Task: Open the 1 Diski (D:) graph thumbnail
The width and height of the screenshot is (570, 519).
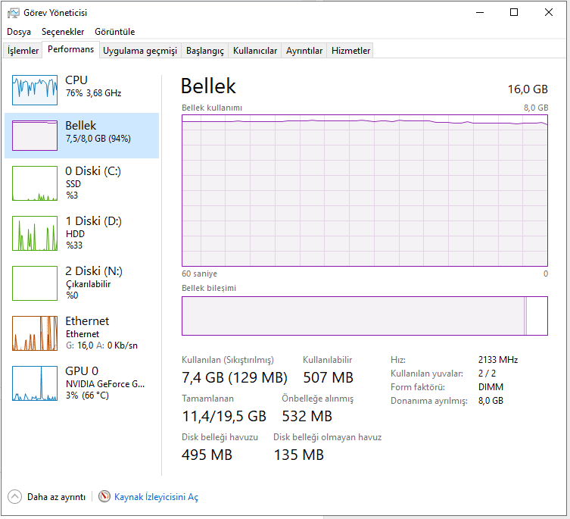Action: coord(35,233)
